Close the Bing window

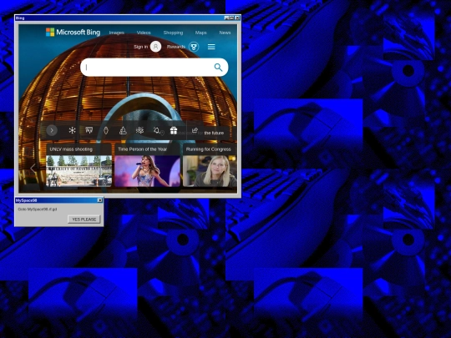[237, 18]
